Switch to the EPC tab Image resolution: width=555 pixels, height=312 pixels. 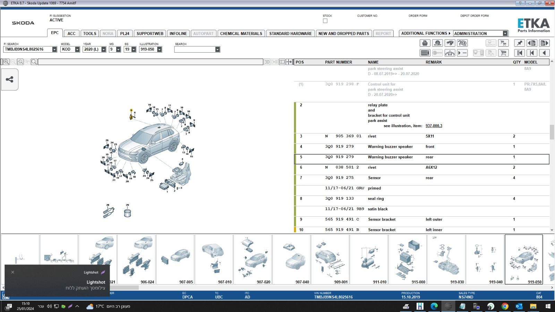pos(55,33)
